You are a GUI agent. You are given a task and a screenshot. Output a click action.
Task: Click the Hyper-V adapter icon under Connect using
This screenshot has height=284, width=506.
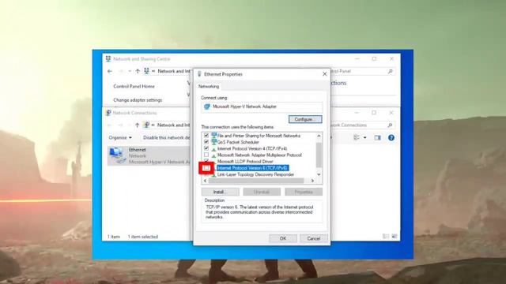[x=207, y=106]
